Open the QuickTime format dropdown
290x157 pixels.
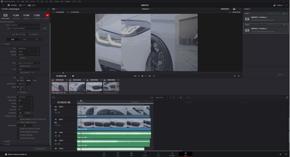(28, 48)
